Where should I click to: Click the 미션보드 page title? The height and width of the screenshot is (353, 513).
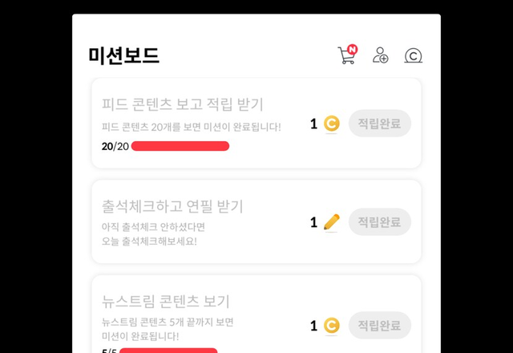[124, 55]
